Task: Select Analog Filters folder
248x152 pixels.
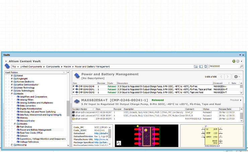Action: point(26,100)
